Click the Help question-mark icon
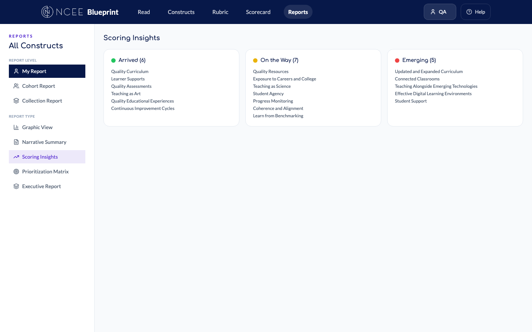This screenshot has height=332, width=532. pyautogui.click(x=469, y=11)
